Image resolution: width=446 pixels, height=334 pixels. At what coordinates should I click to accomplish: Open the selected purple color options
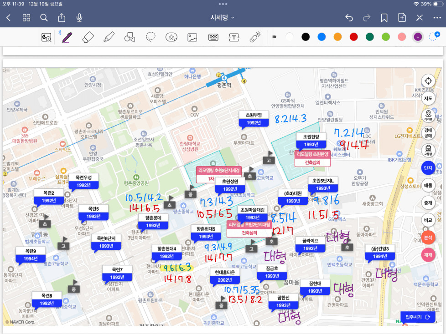417,37
